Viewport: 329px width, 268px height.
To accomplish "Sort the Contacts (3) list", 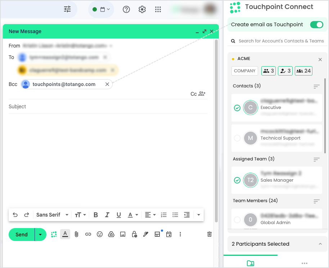I will tap(317, 86).
